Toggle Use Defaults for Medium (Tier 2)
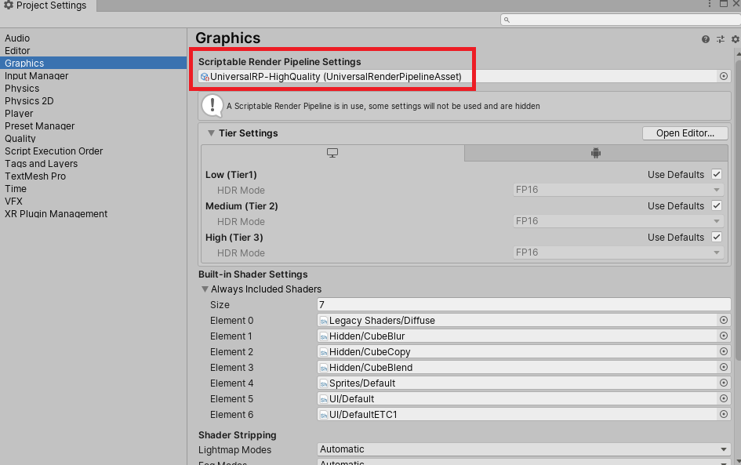 [717, 205]
